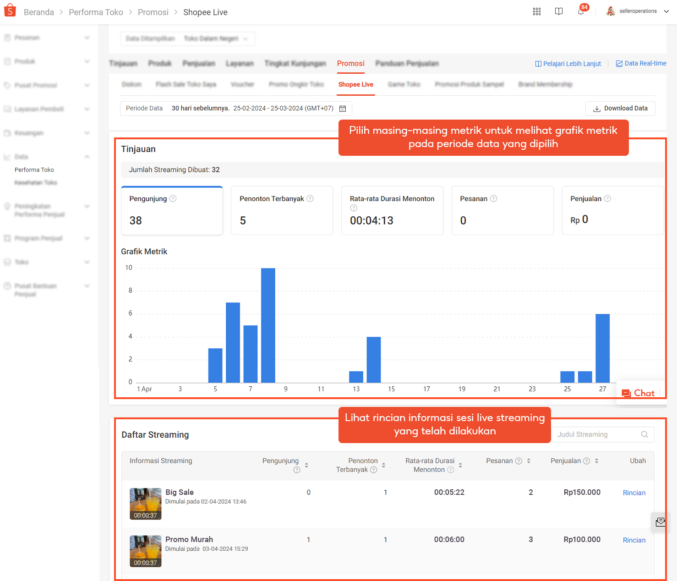Click the selleroperations profile avatar
This screenshot has height=581, width=677.
point(611,11)
